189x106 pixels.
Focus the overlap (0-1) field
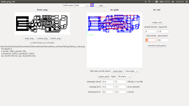[108, 87]
